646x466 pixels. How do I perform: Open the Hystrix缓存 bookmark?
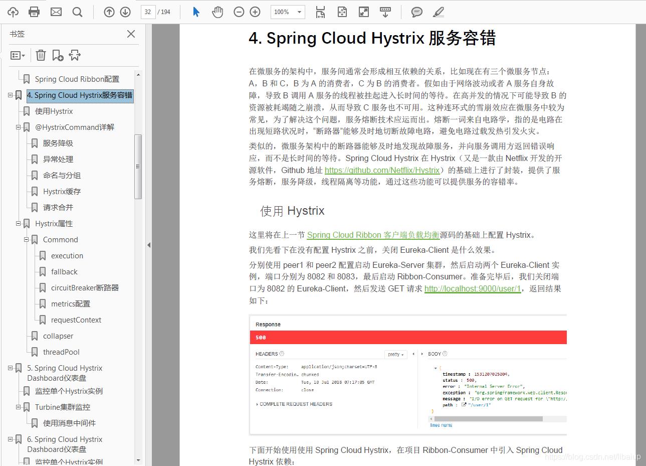point(62,191)
